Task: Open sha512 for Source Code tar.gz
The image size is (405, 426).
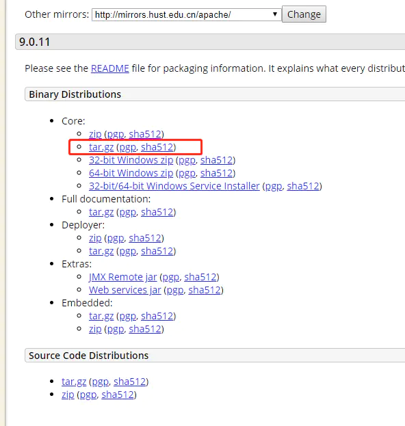Action: click(130, 382)
